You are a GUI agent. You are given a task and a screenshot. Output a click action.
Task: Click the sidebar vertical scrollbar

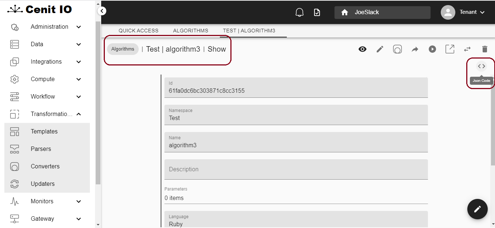click(98, 103)
